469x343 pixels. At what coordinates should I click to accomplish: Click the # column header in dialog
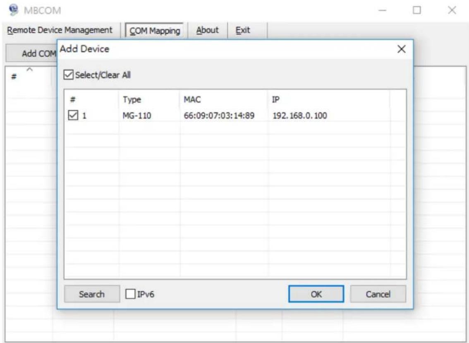91,99
